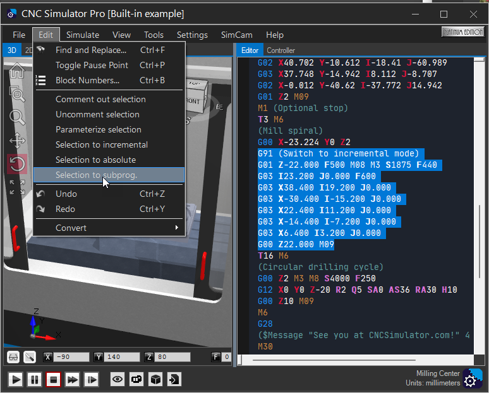Open the Simulate menu
The width and height of the screenshot is (489, 393).
click(x=83, y=35)
